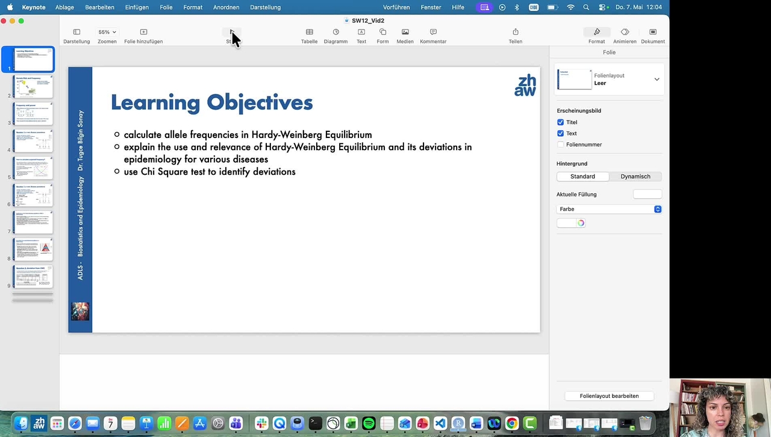Select slide 8 thumbnail in navigator
Screen dimensions: 771x437
pyautogui.click(x=33, y=250)
